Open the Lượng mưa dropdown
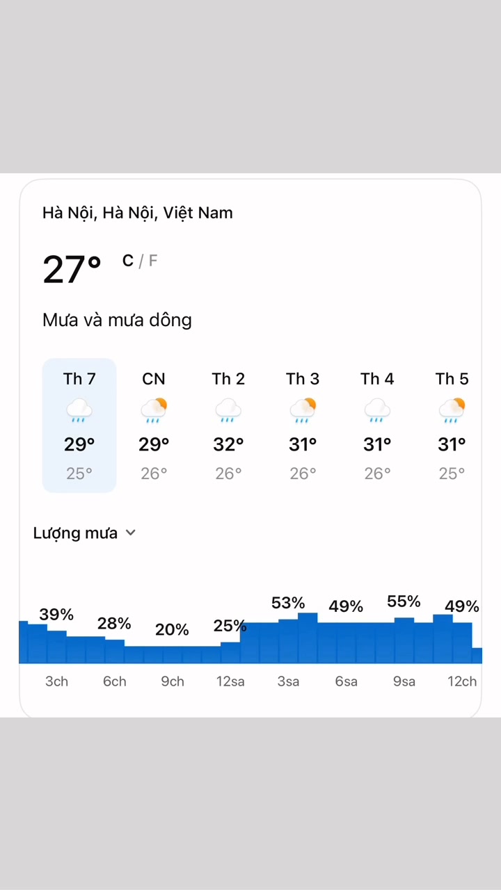The width and height of the screenshot is (501, 890). (84, 533)
